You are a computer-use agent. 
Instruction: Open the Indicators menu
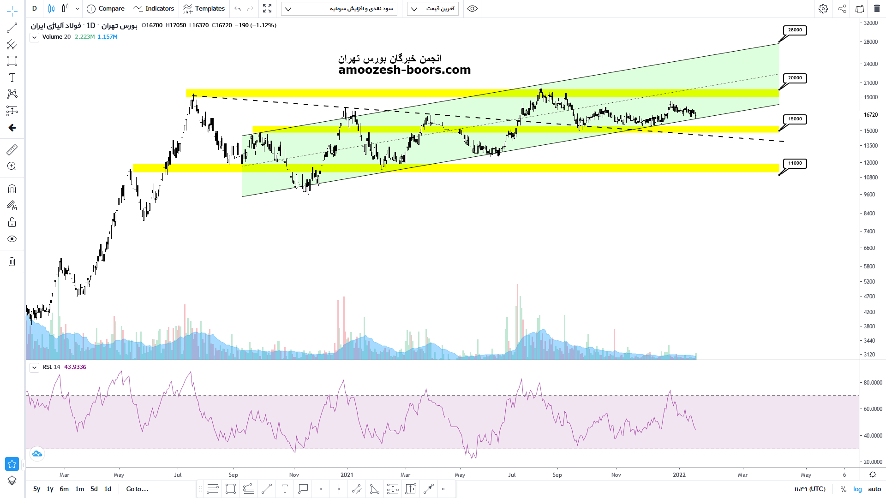point(154,9)
